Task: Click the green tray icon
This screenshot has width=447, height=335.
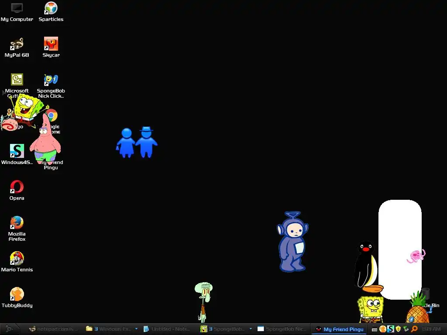Action: (x=406, y=329)
